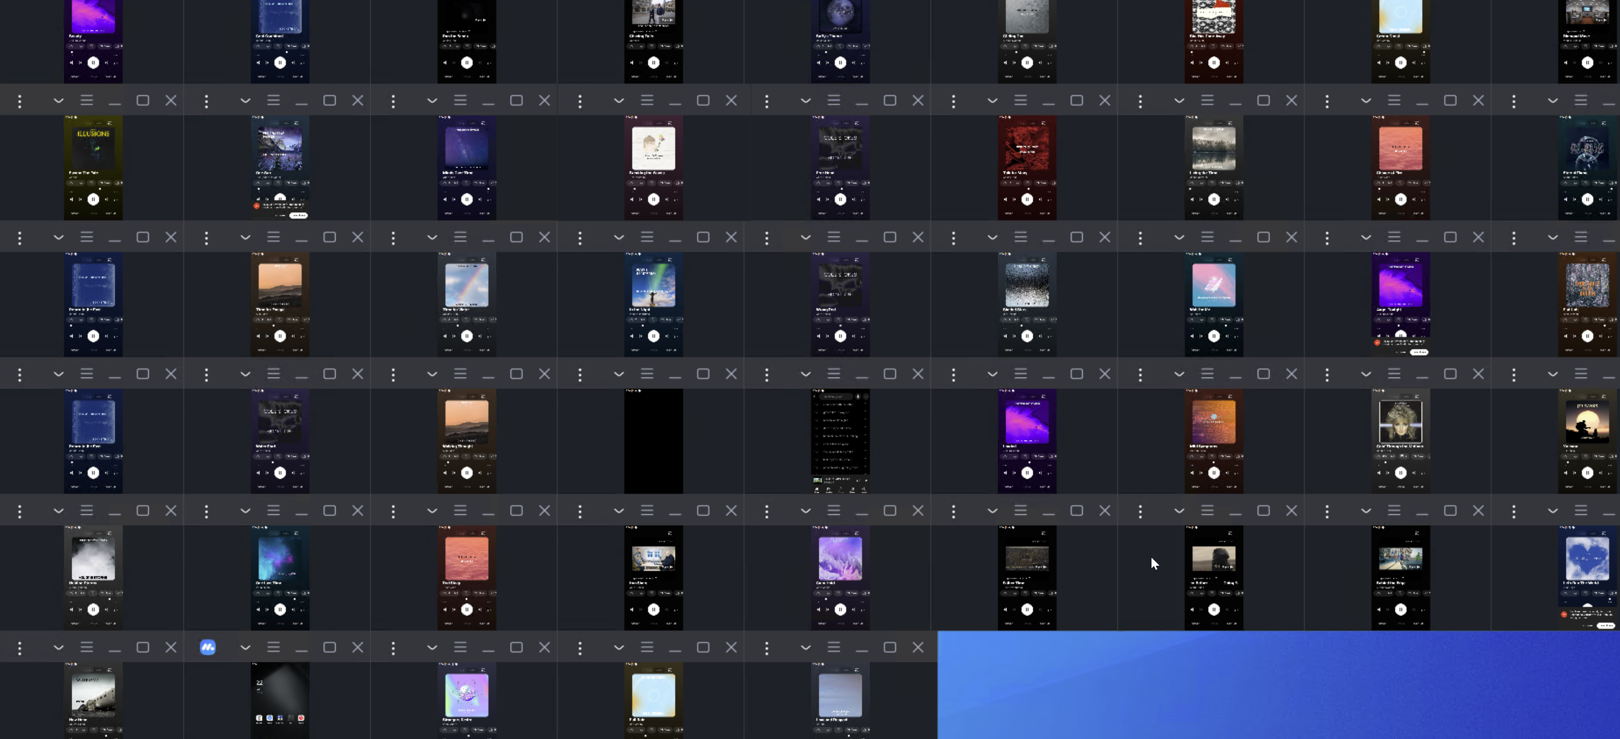Open three-dot menu above holographic planet album window
Screen dimensions: 1620x739
point(393,647)
